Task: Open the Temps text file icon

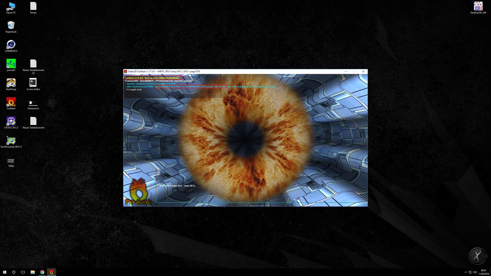Action: point(33,8)
